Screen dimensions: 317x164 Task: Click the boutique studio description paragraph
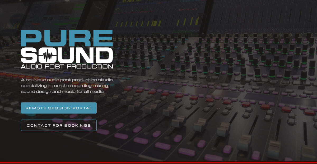coord(67,86)
